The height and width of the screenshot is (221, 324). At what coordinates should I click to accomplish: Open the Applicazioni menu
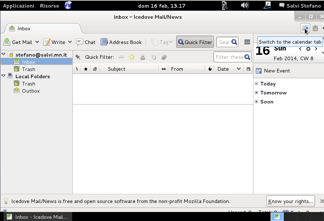click(x=18, y=5)
